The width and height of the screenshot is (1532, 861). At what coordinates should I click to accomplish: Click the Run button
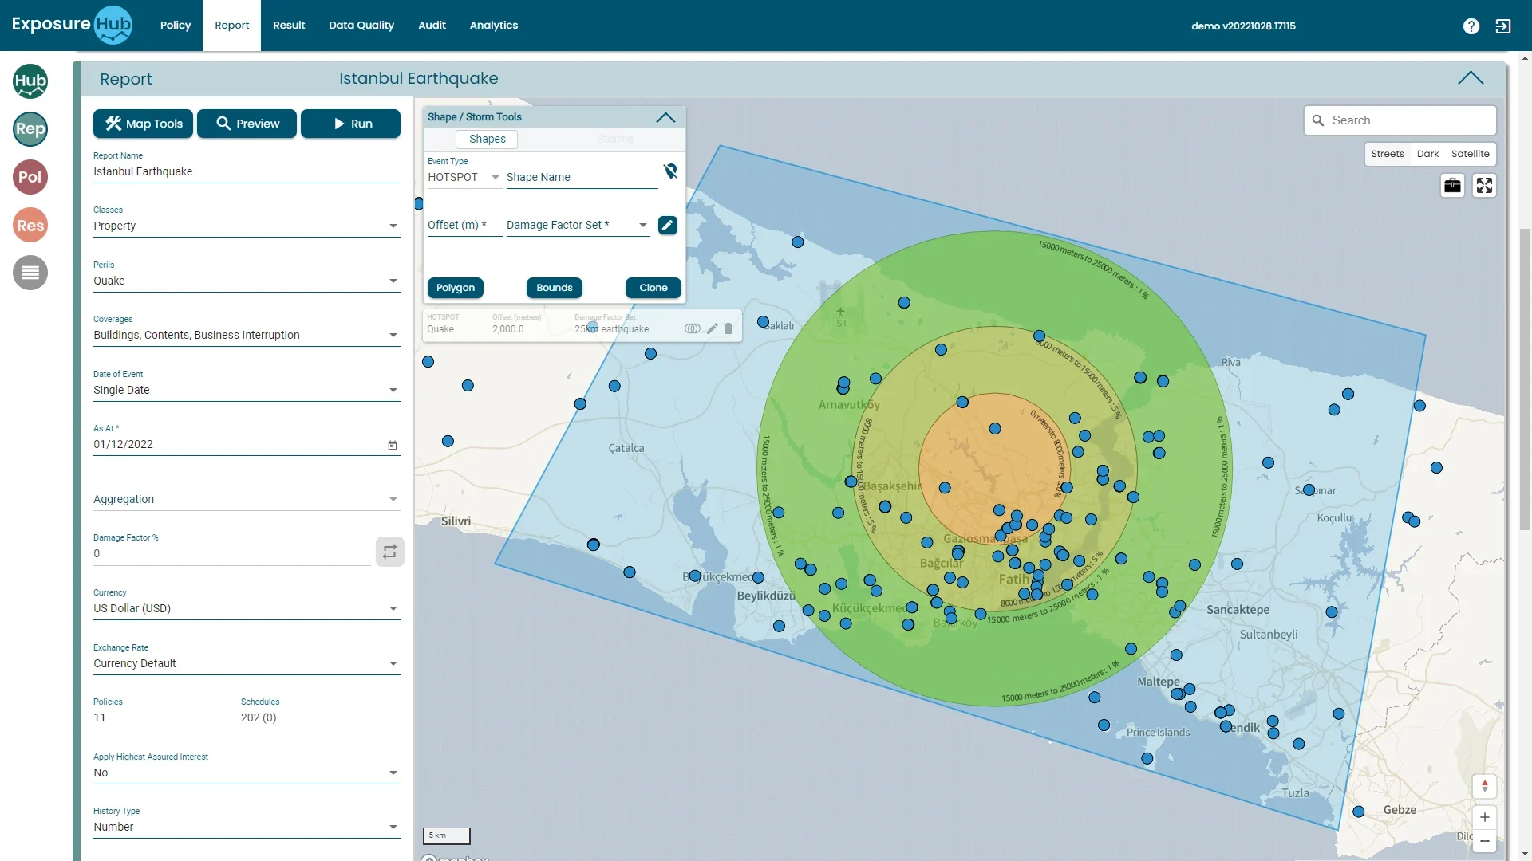point(351,124)
